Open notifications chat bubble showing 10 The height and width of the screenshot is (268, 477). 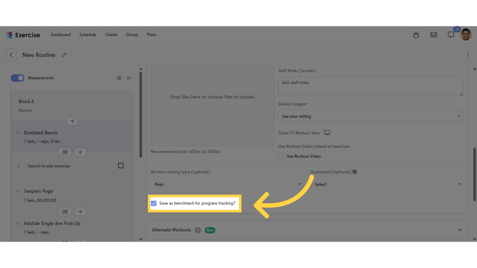pos(451,35)
